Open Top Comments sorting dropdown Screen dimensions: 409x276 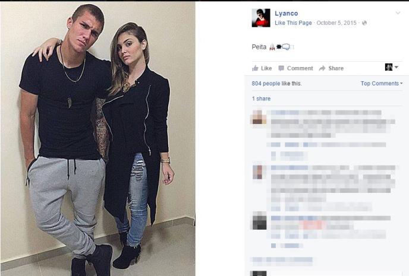click(382, 83)
